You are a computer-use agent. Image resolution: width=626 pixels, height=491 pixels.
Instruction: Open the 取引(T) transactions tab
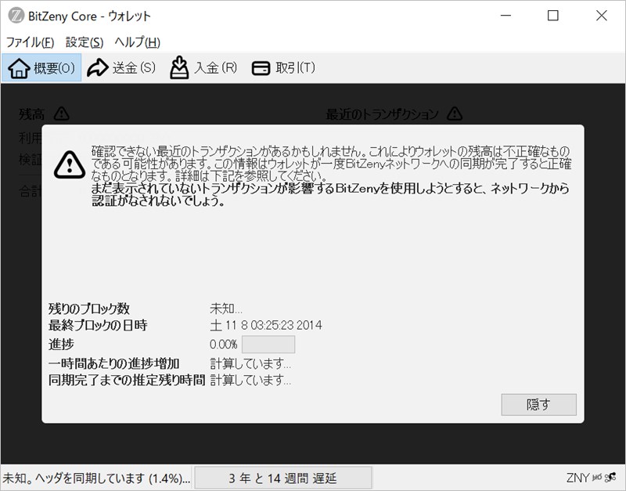(x=283, y=68)
